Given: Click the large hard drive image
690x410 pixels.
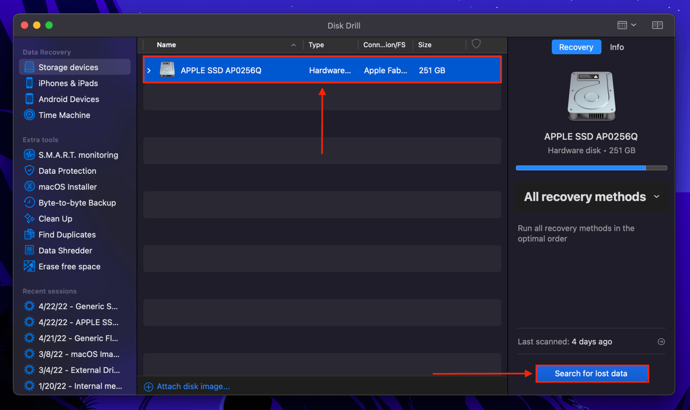Looking at the screenshot, I should tap(592, 96).
